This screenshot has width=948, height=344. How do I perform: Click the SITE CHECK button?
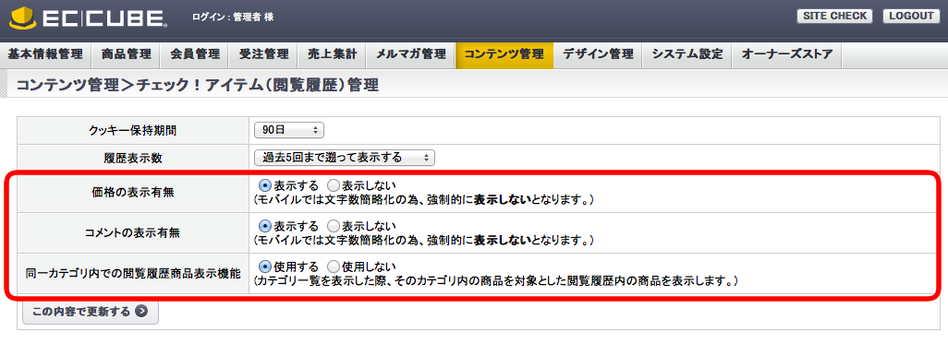834,17
